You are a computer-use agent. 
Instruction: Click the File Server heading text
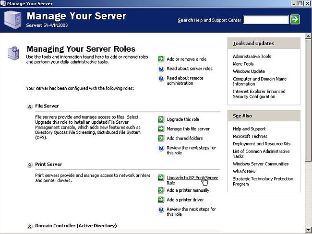(x=47, y=106)
